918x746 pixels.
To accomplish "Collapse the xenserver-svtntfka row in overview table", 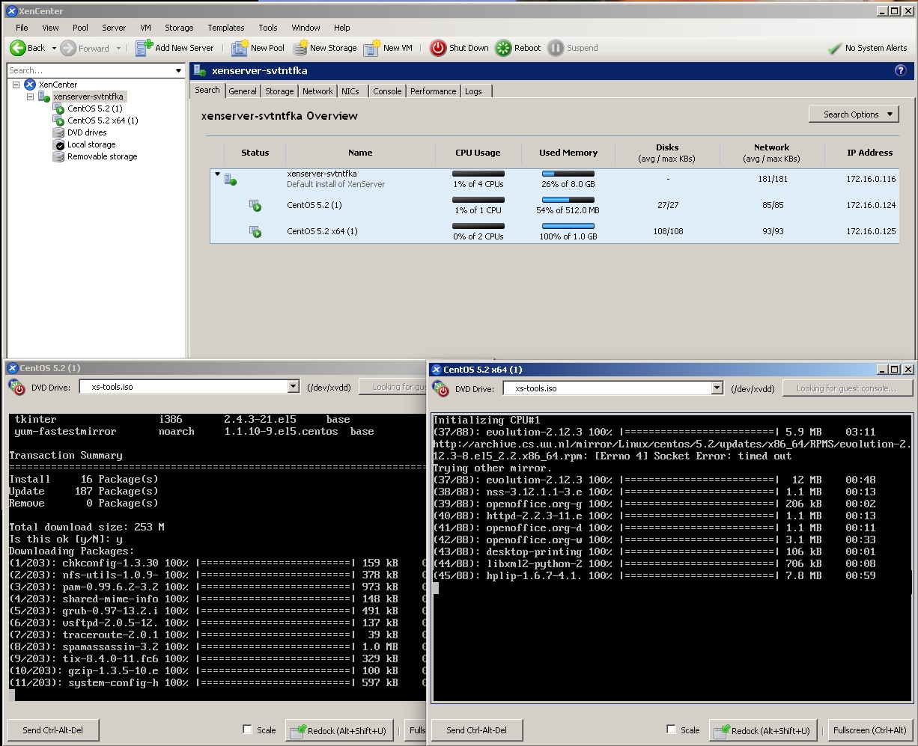I will (x=218, y=174).
